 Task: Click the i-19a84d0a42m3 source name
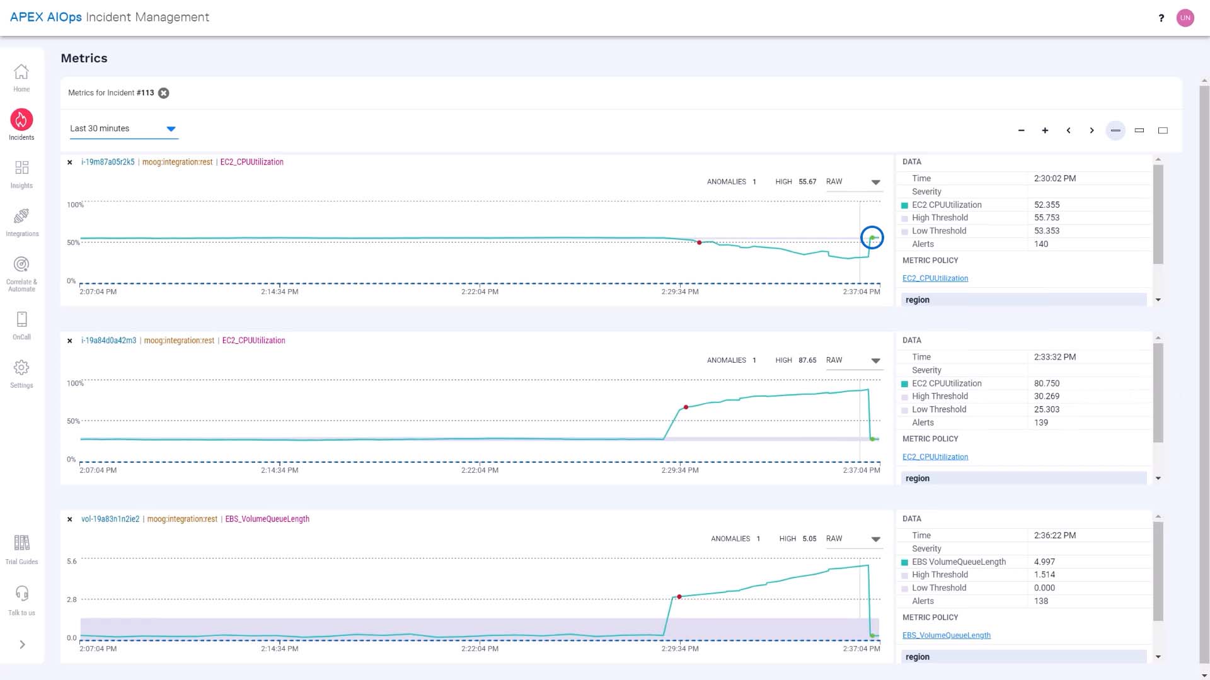[108, 341]
